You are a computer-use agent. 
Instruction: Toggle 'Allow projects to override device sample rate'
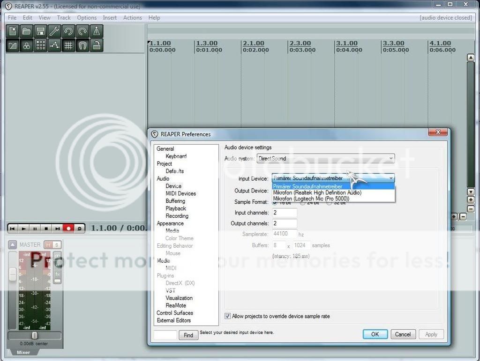(x=227, y=316)
